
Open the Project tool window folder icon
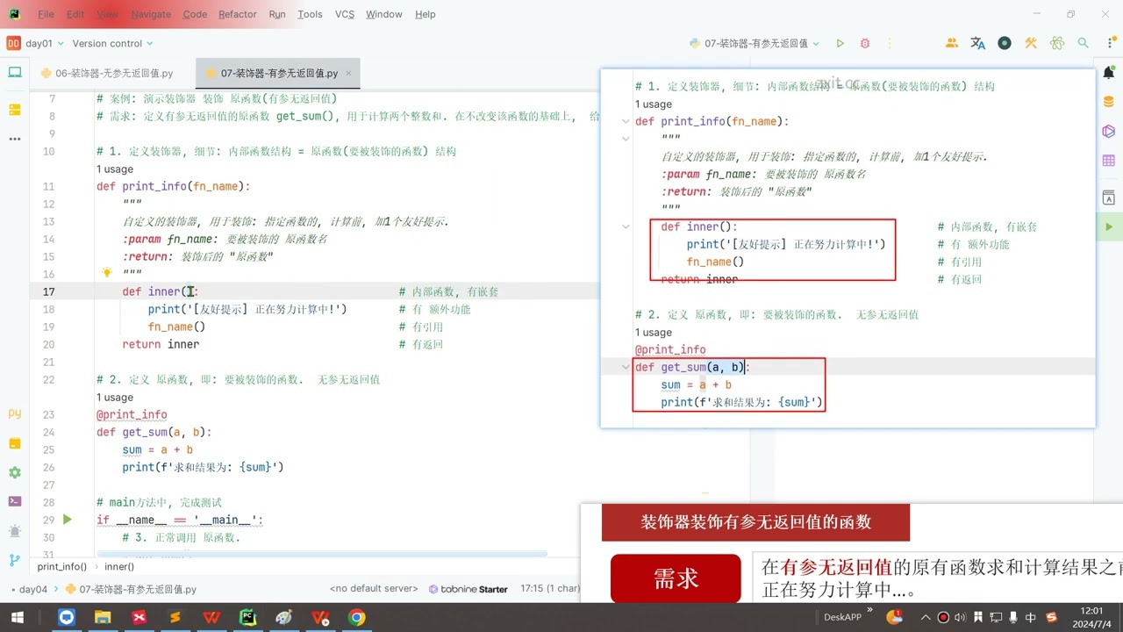coord(15,73)
